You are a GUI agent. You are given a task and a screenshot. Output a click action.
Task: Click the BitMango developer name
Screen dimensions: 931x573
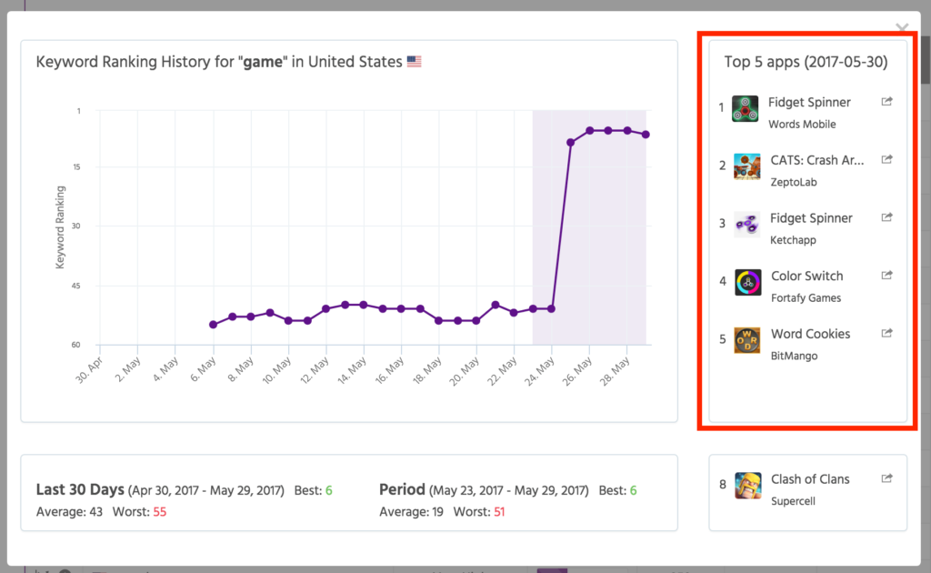(x=794, y=356)
